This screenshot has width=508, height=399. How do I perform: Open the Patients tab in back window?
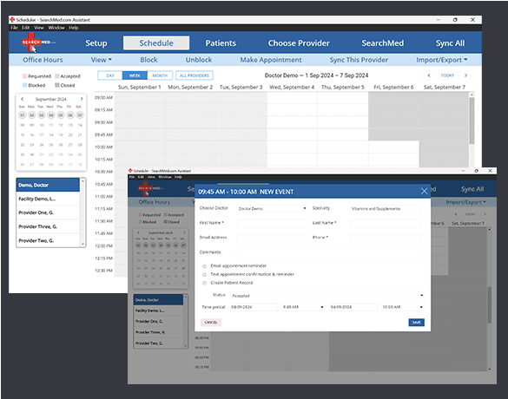click(x=221, y=43)
